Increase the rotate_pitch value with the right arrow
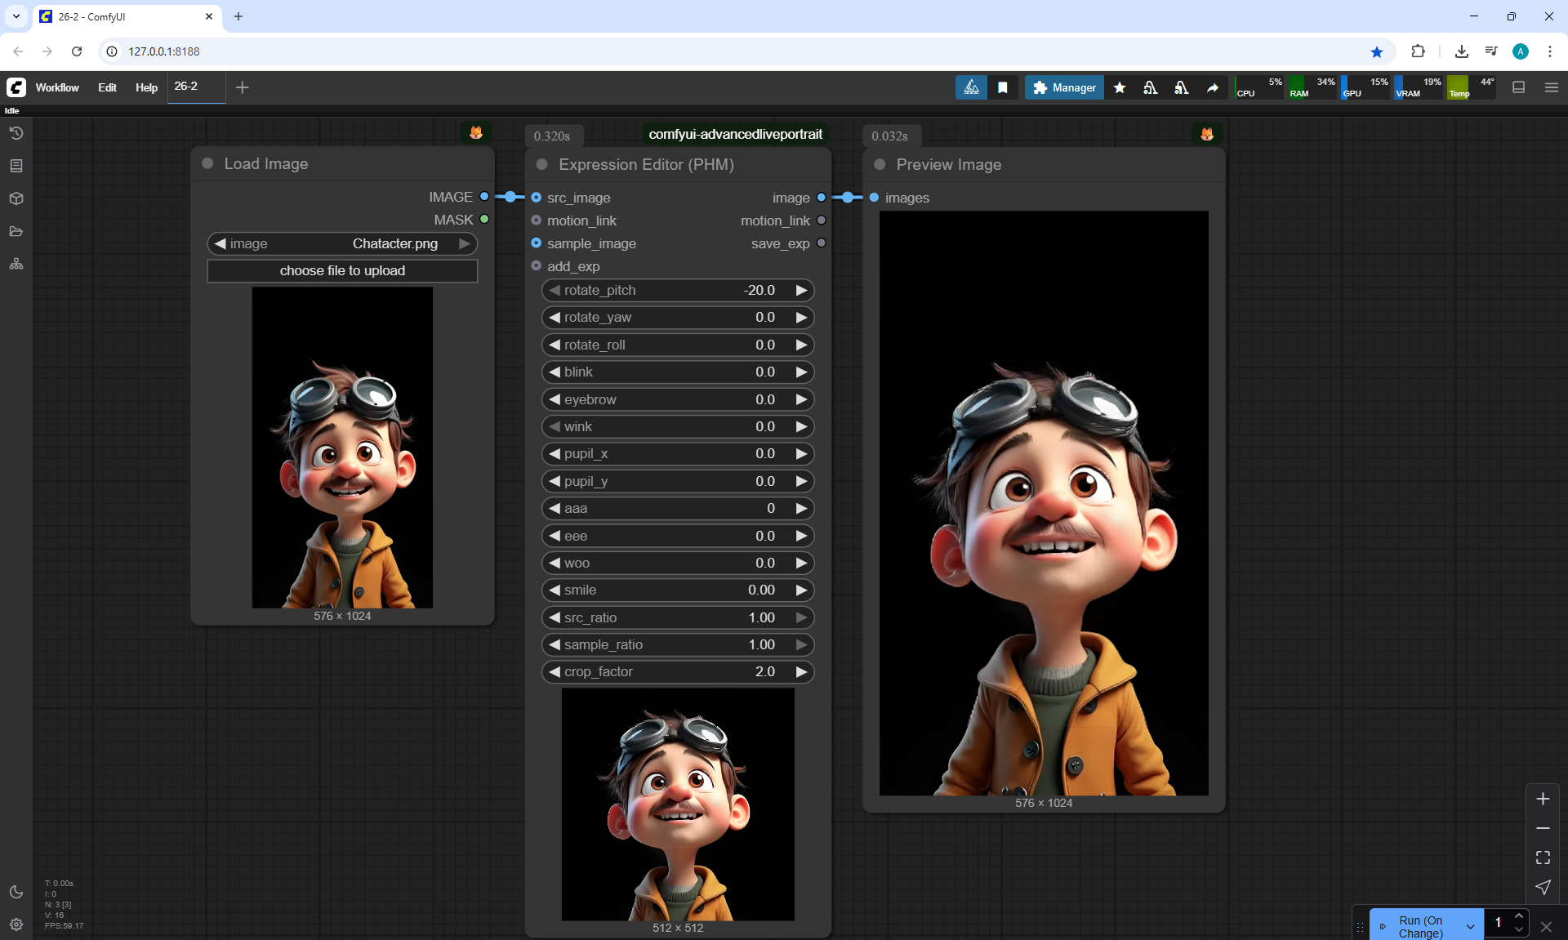 (801, 290)
